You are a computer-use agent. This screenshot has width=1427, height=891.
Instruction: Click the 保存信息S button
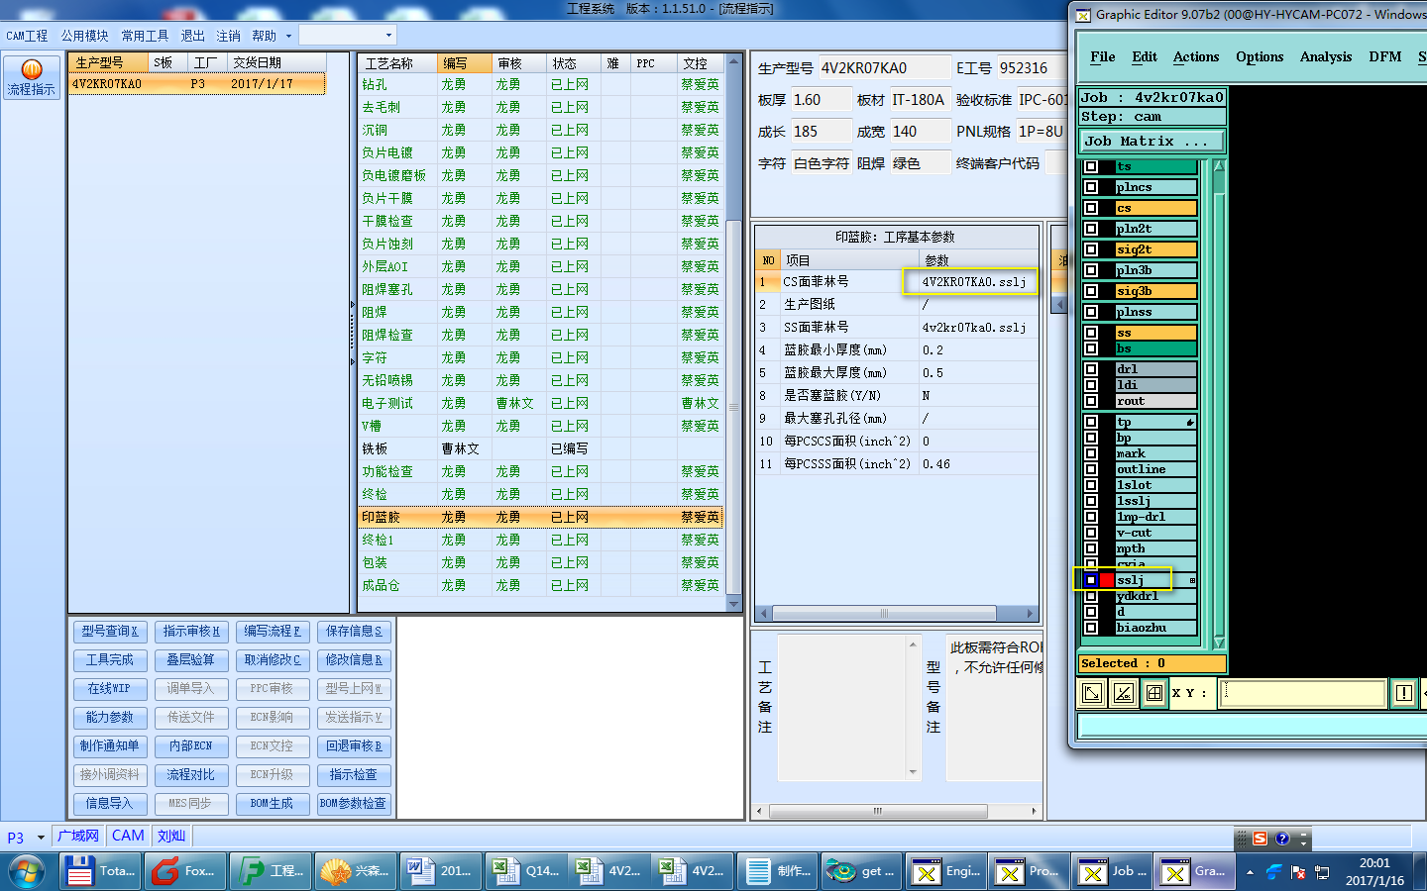[354, 632]
